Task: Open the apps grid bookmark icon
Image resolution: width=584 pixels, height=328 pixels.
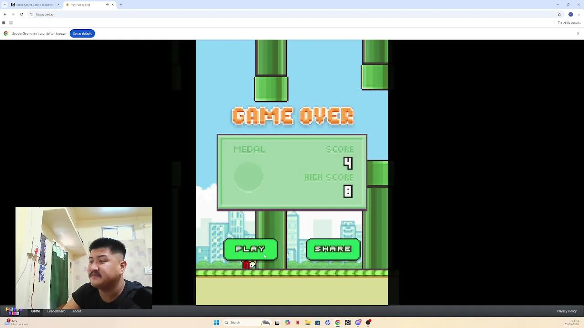Action: point(10,23)
